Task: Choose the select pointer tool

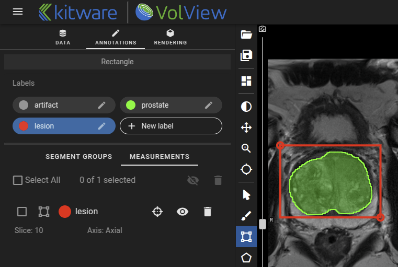Action: [x=246, y=195]
